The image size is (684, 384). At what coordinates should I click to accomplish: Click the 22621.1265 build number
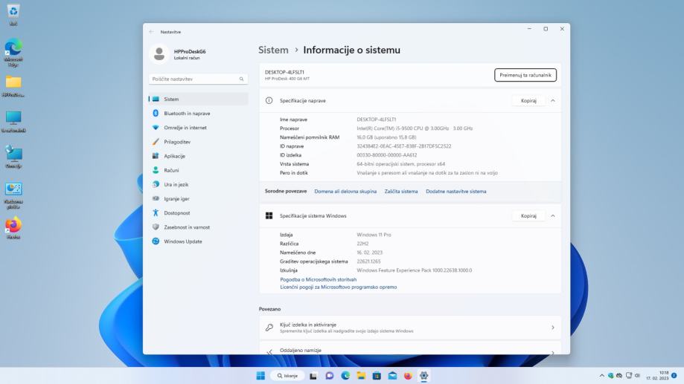pos(368,261)
